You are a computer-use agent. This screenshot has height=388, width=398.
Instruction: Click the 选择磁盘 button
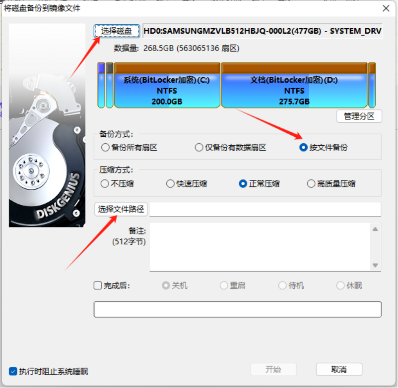[117, 31]
